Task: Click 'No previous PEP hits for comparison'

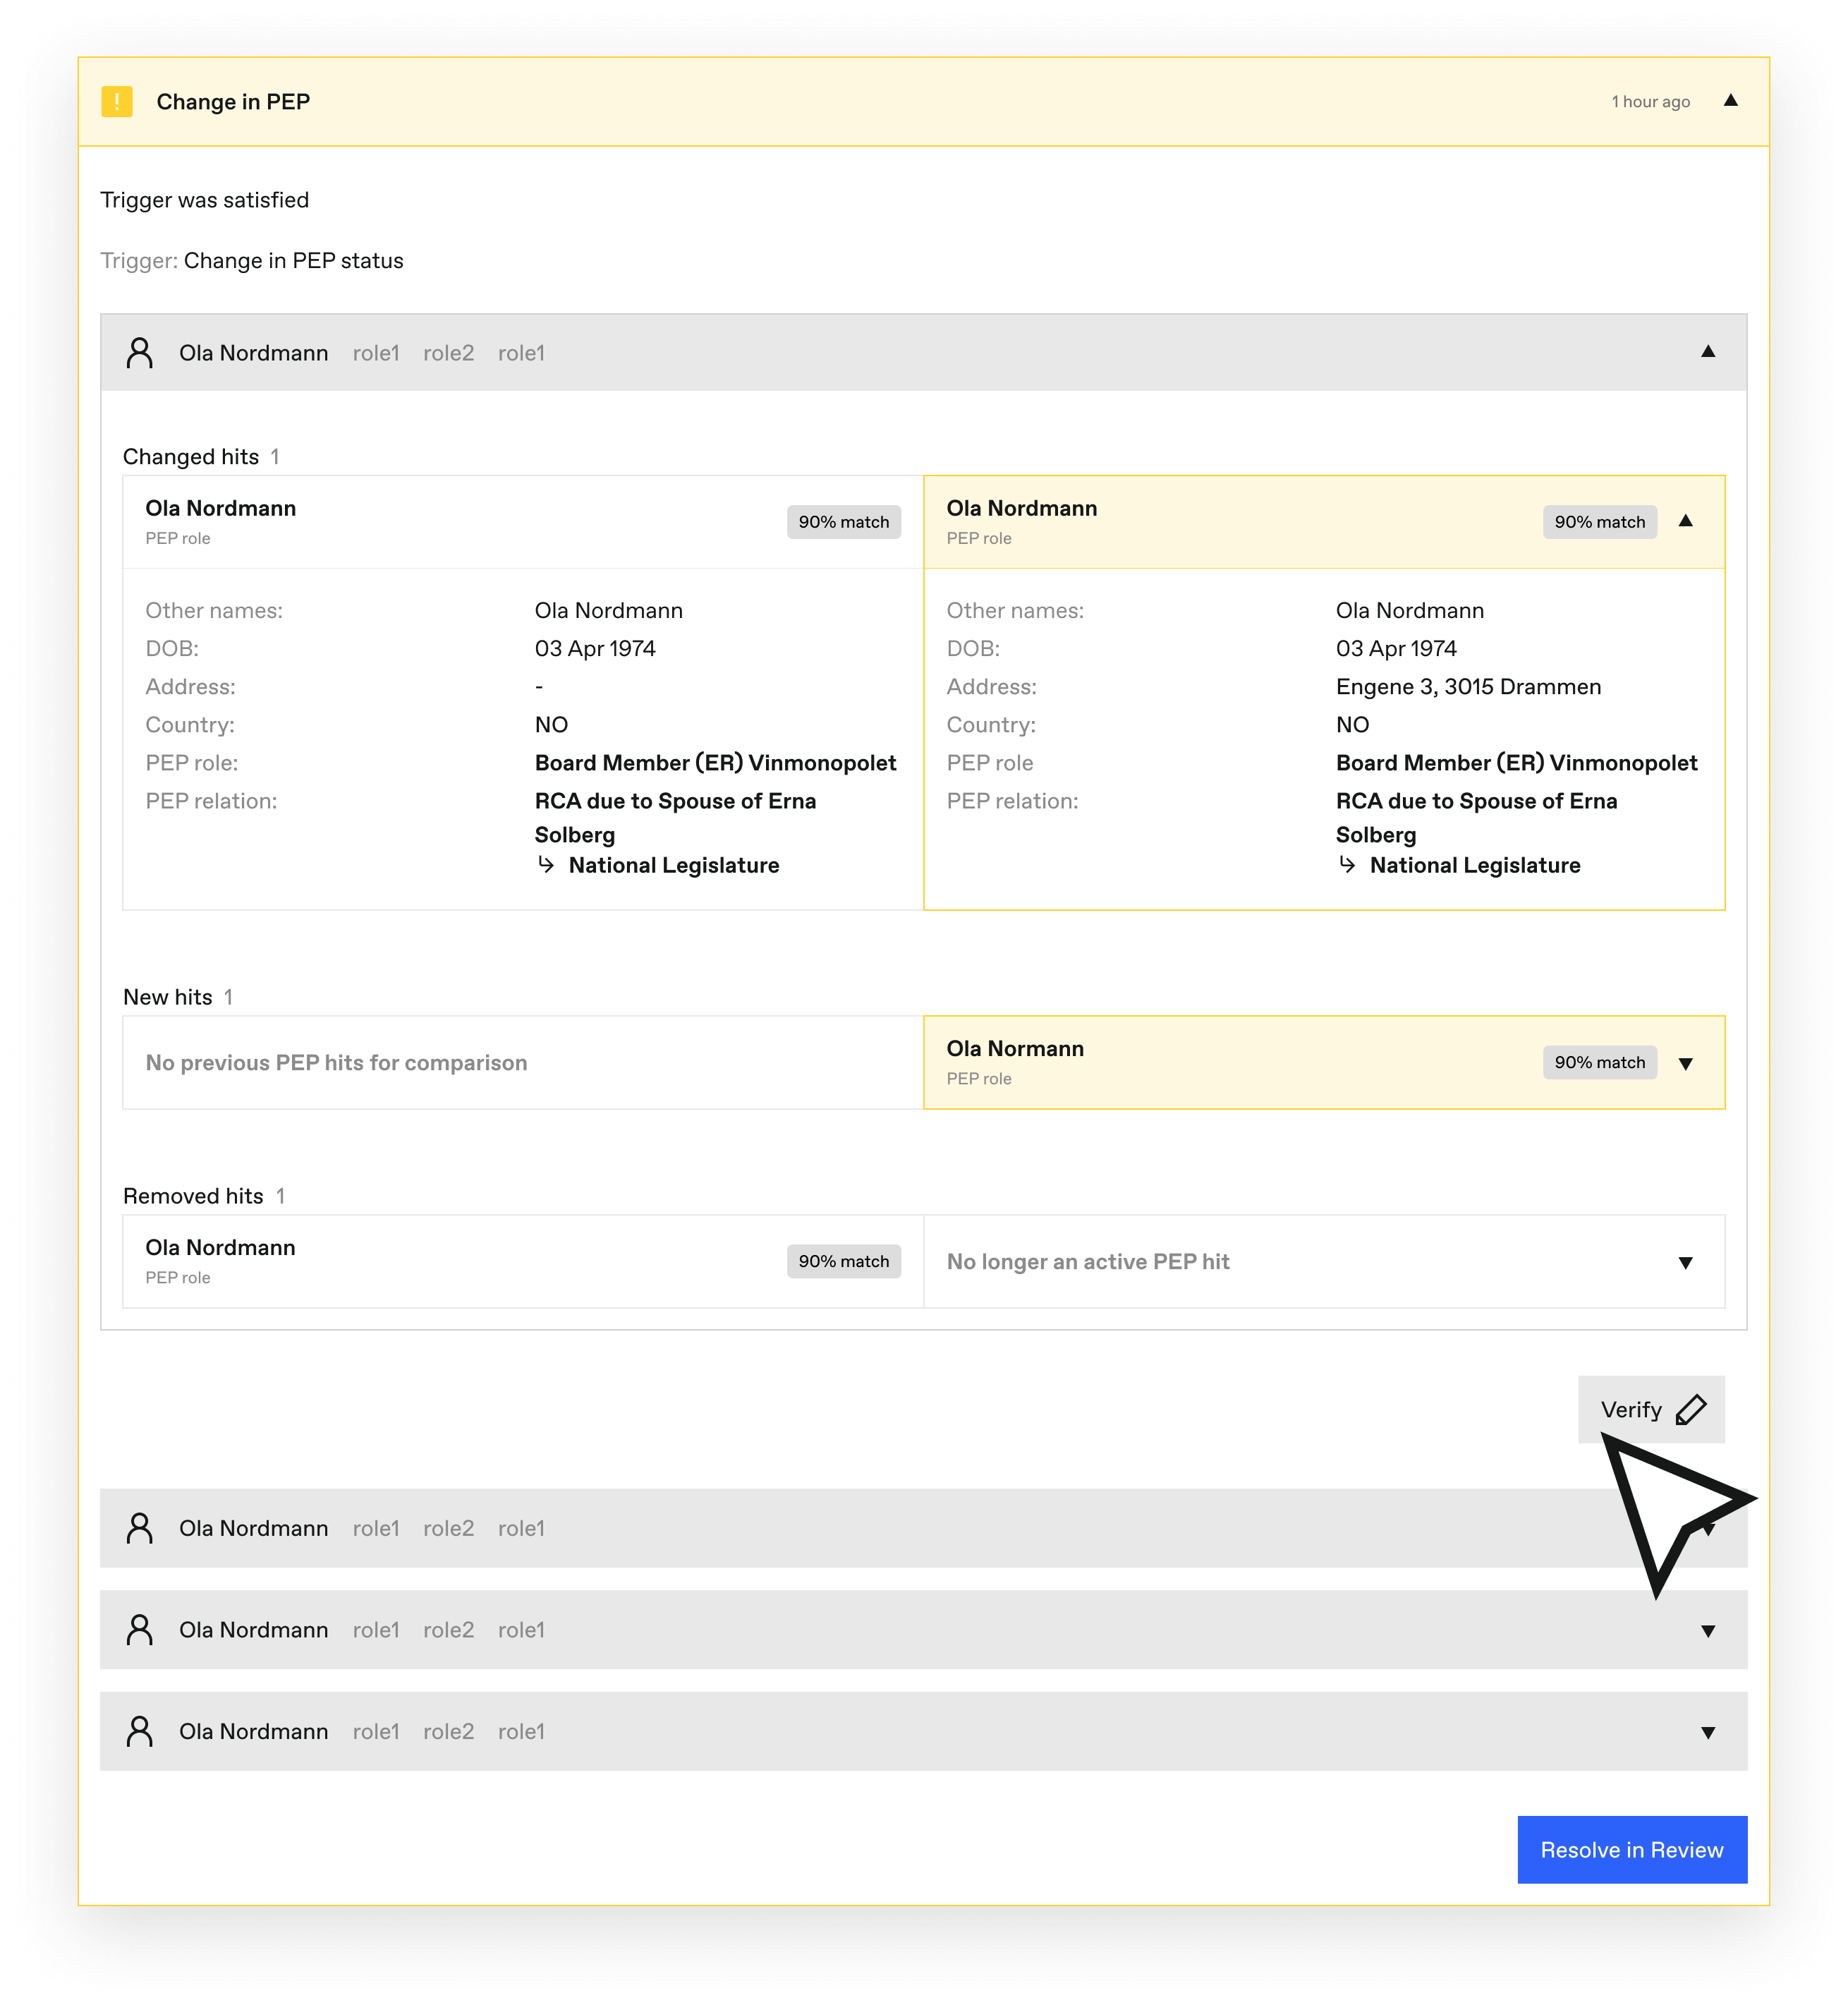Action: click(x=336, y=1062)
